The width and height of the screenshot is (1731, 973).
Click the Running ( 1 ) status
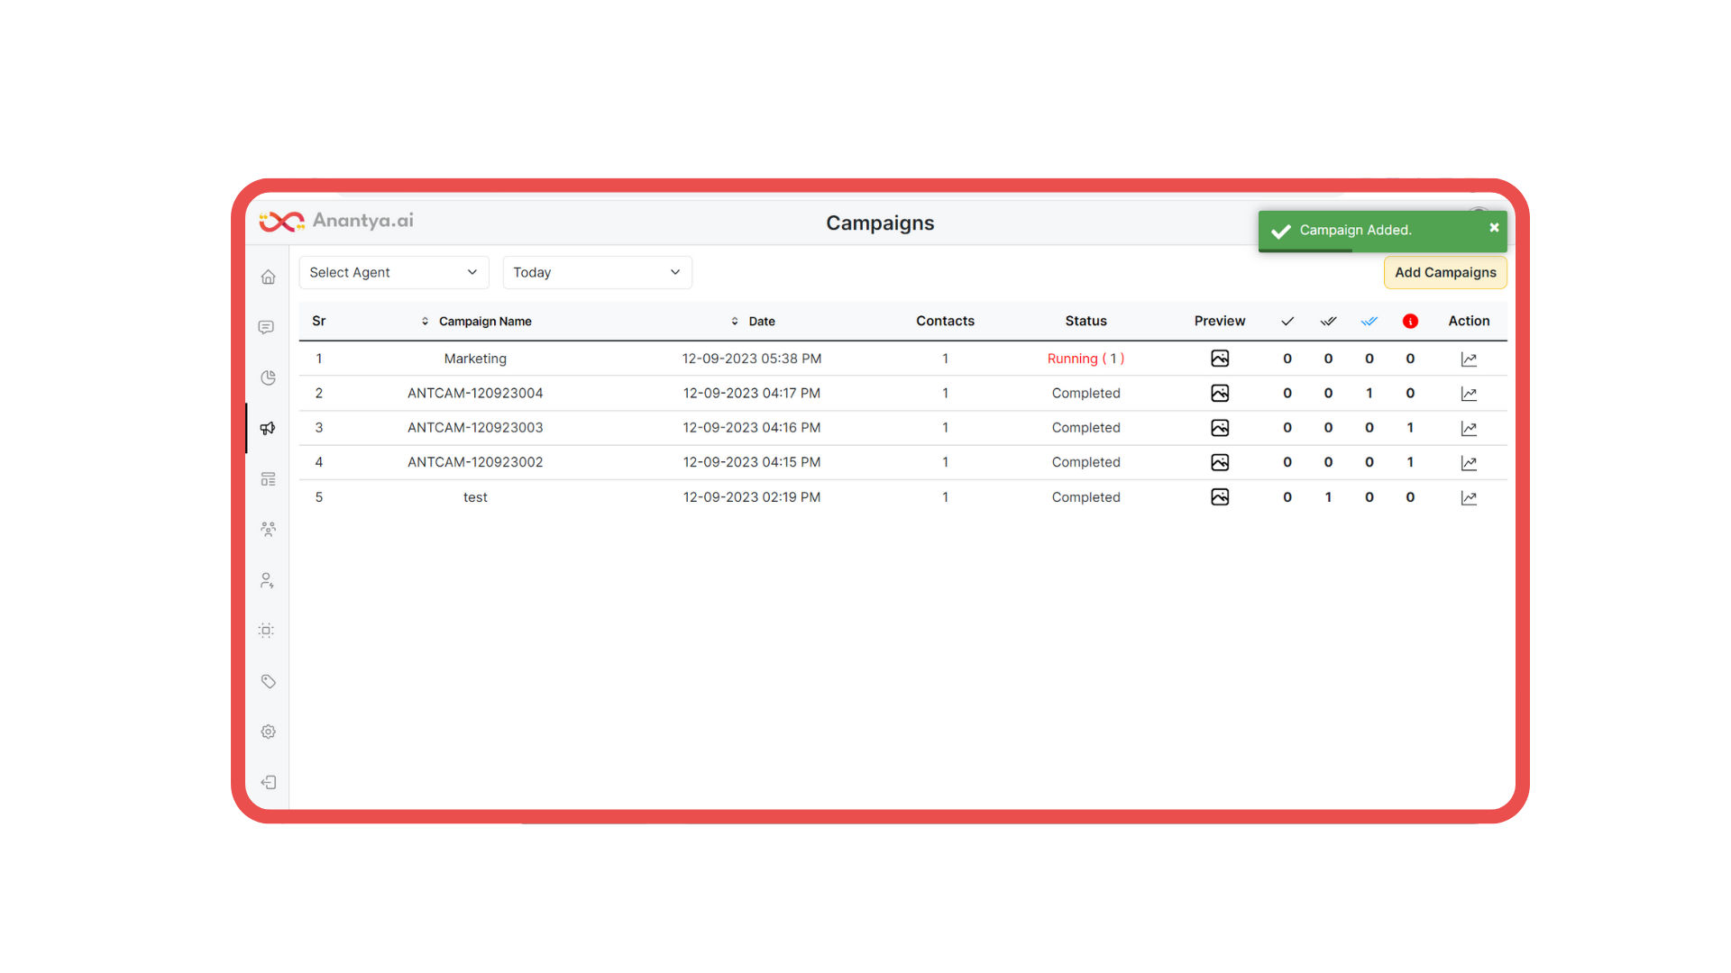[x=1085, y=359]
